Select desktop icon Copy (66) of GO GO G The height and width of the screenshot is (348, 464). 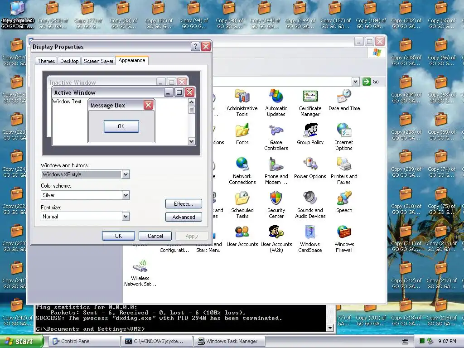441,52
